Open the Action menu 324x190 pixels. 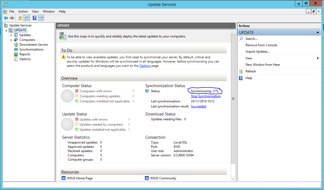coord(23,11)
